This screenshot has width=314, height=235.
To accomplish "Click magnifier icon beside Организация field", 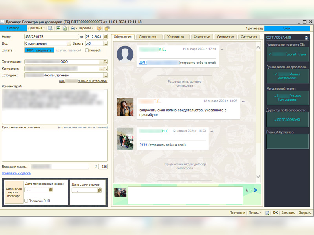I will click(x=105, y=62).
